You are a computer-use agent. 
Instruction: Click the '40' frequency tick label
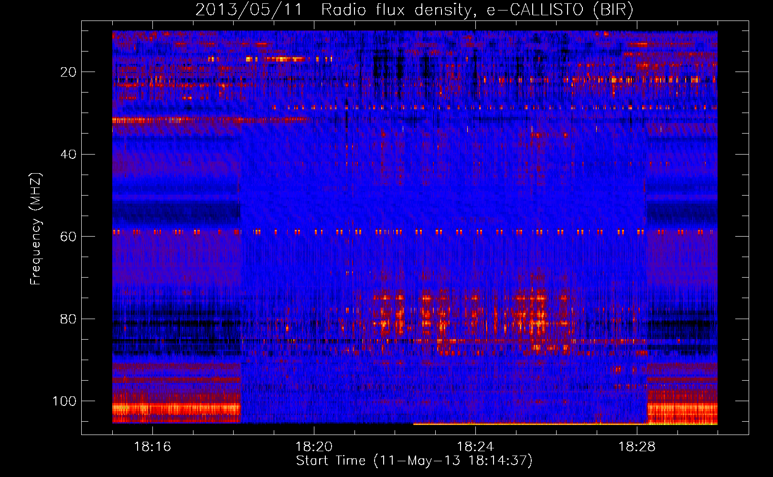click(68, 155)
